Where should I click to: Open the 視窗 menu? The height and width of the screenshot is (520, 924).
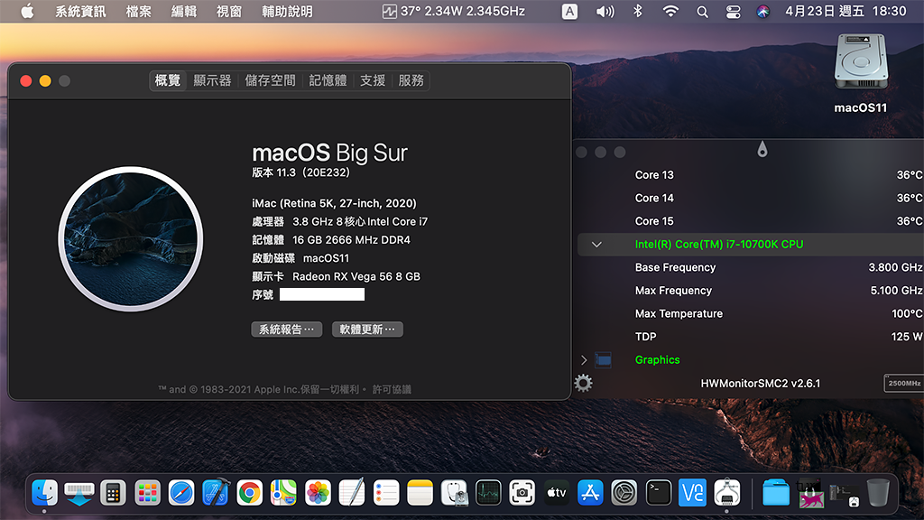pyautogui.click(x=228, y=11)
